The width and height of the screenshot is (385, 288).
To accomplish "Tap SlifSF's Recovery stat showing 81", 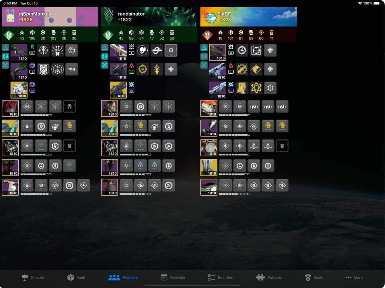I will pyautogui.click(x=241, y=35).
